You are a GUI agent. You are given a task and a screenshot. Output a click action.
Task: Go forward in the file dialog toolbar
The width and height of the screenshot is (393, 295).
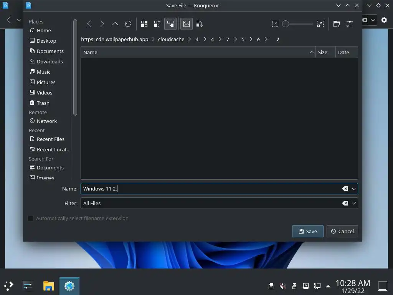coord(102,24)
